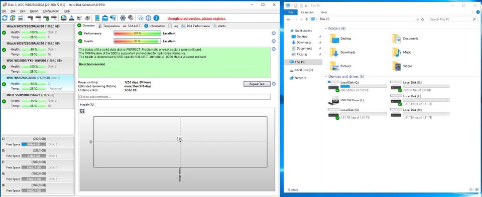Open the Explorer quick access toolbar dropdown
This screenshot has width=482, height=197.
[x=306, y=6]
